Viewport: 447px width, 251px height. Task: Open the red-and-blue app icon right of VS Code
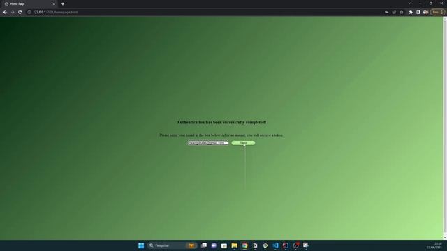[286, 245]
